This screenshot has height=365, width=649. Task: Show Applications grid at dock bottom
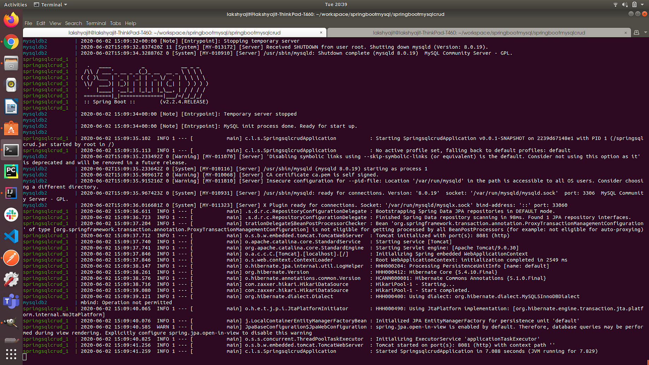pyautogui.click(x=11, y=354)
